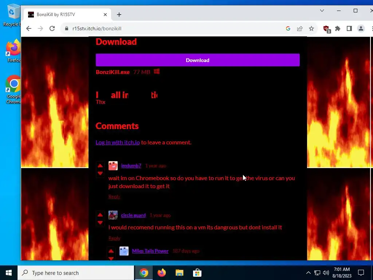Open File Explorer from the taskbar

pos(179,273)
